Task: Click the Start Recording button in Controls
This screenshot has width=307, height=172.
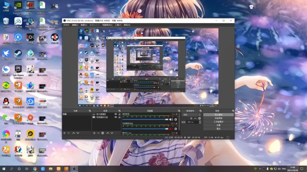Action: click(x=218, y=118)
